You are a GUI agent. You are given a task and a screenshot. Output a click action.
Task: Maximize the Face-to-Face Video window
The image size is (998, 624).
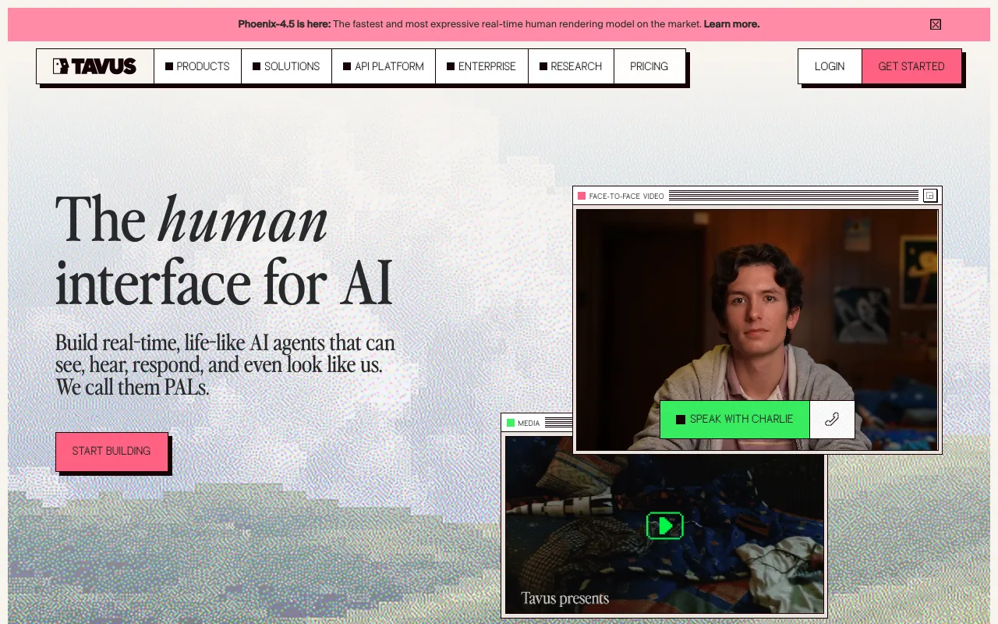pos(929,196)
